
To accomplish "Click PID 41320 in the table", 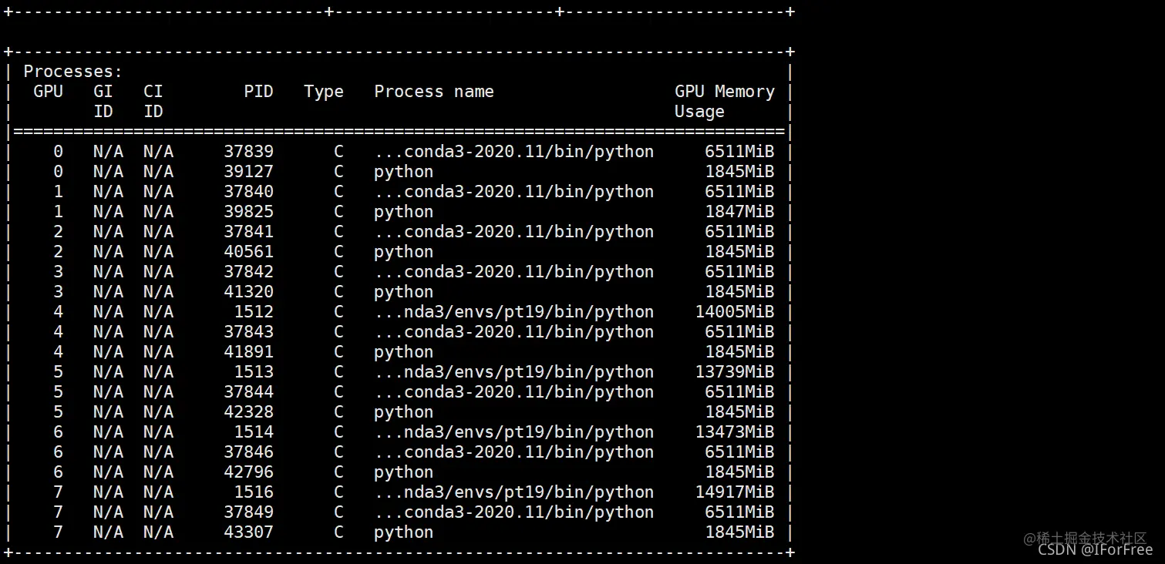I will pos(248,292).
